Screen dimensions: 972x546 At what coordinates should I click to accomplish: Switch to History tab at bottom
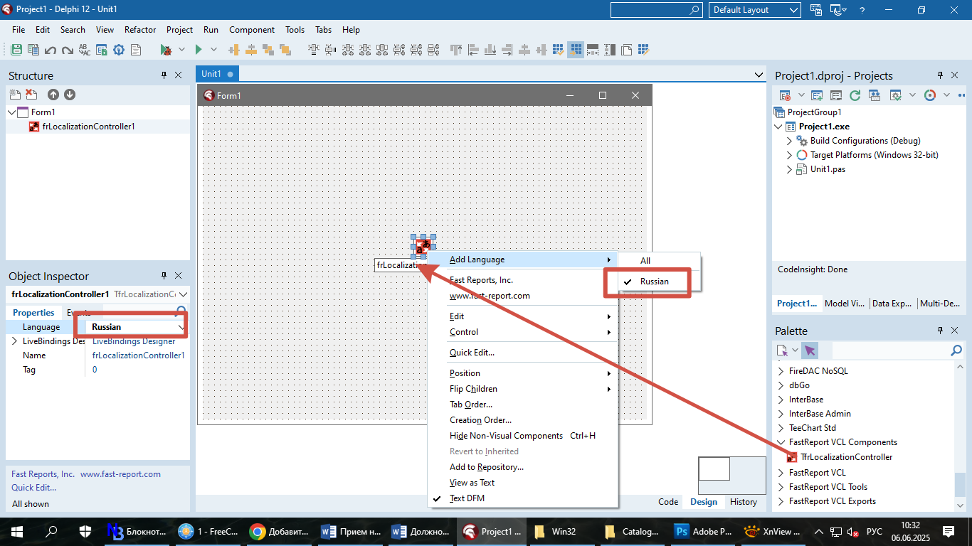pos(744,502)
